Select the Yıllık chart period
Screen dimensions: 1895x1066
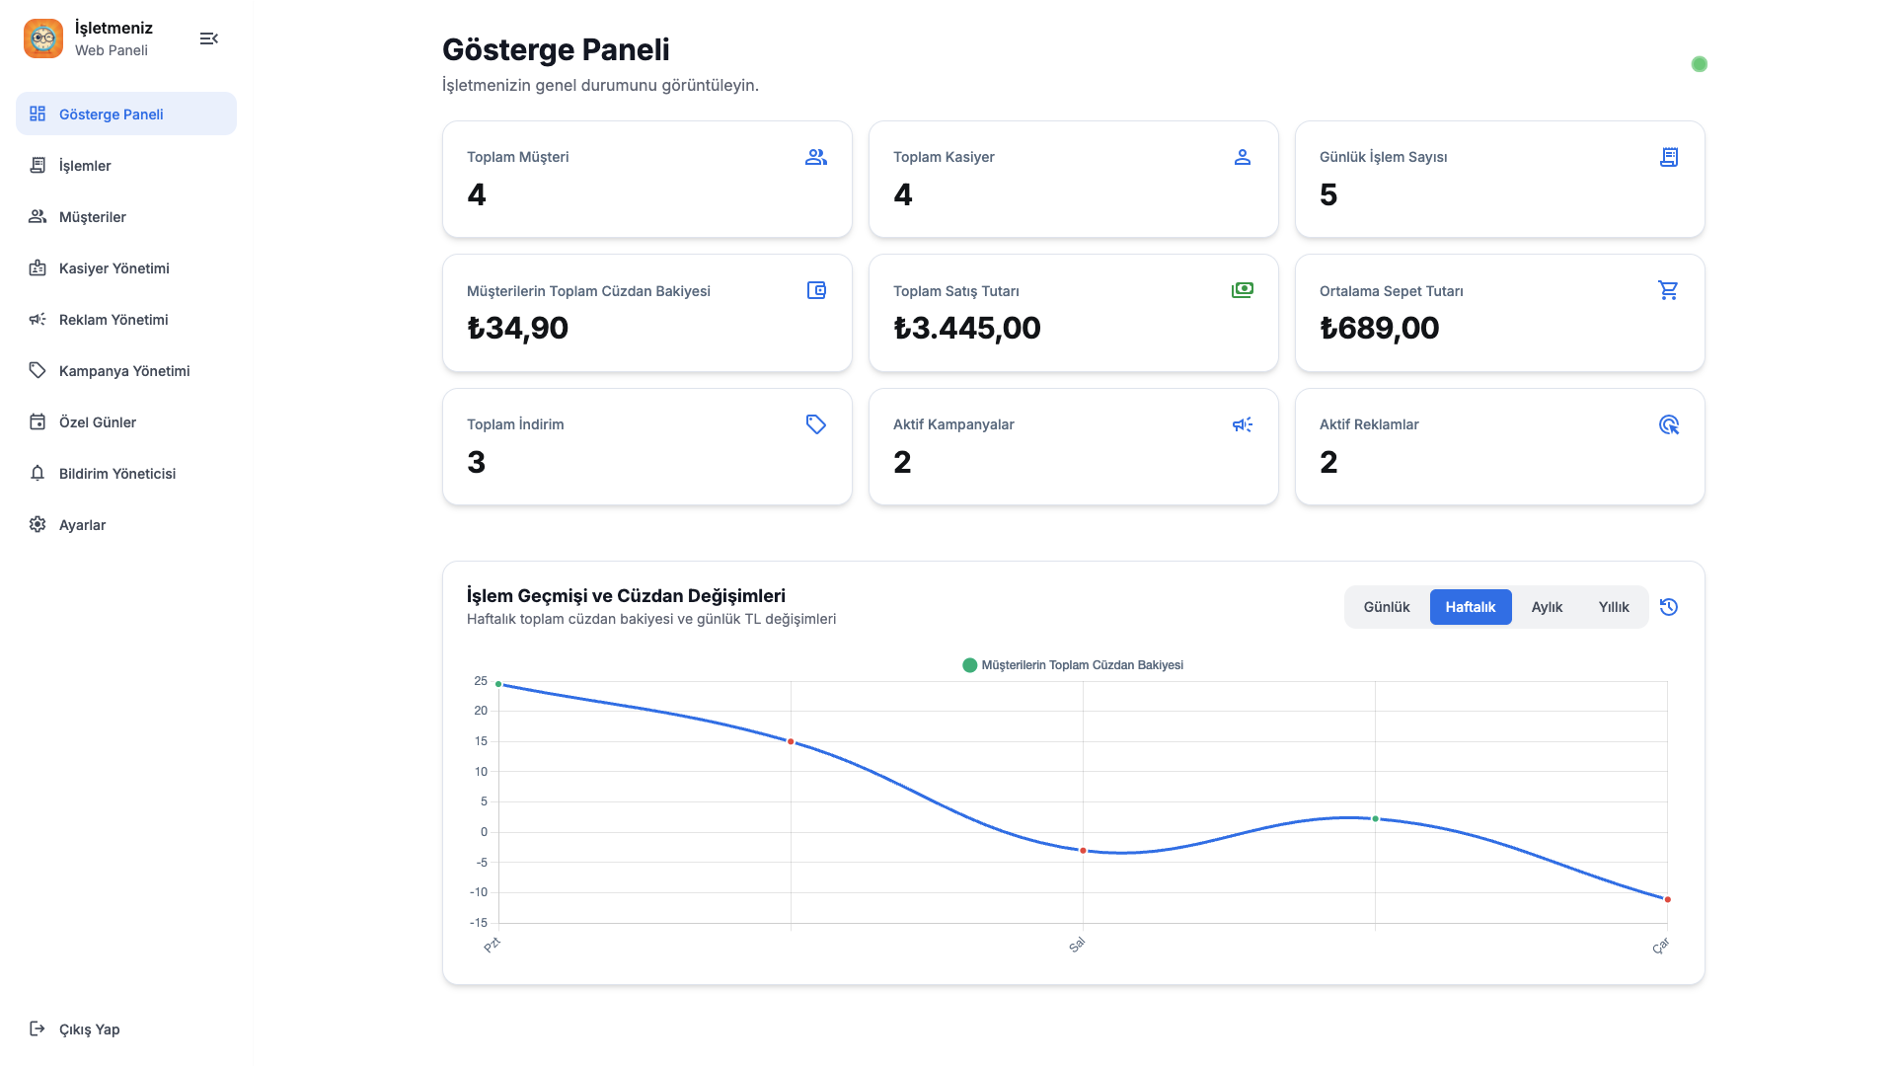pyautogui.click(x=1614, y=607)
